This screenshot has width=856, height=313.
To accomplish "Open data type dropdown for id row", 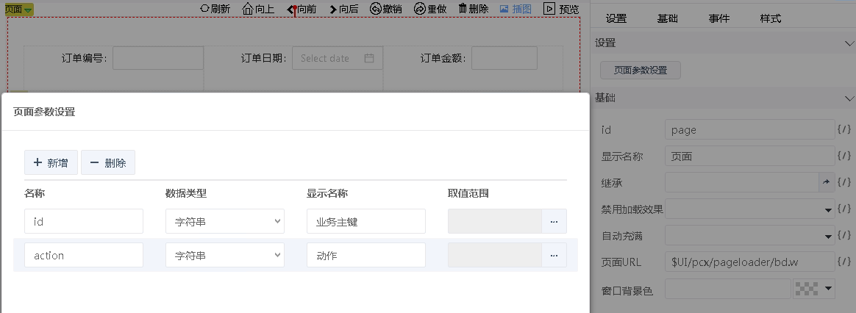I will [224, 221].
